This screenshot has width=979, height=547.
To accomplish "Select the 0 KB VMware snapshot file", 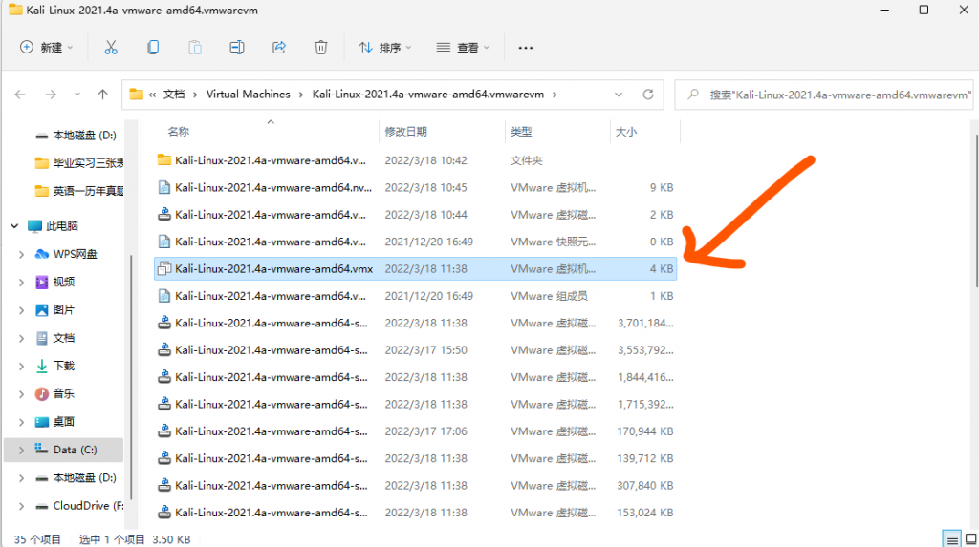I will click(415, 242).
